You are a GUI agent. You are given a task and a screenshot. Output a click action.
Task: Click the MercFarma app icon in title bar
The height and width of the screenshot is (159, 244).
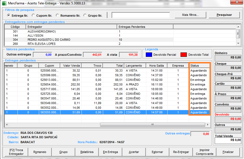pyautogui.click(x=4, y=3)
